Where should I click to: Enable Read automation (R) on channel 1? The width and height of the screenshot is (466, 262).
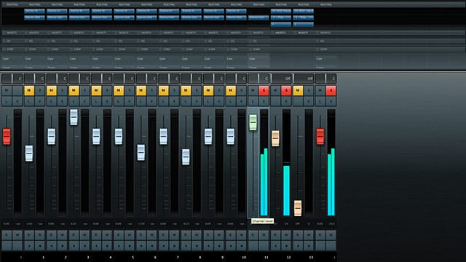[29, 235]
